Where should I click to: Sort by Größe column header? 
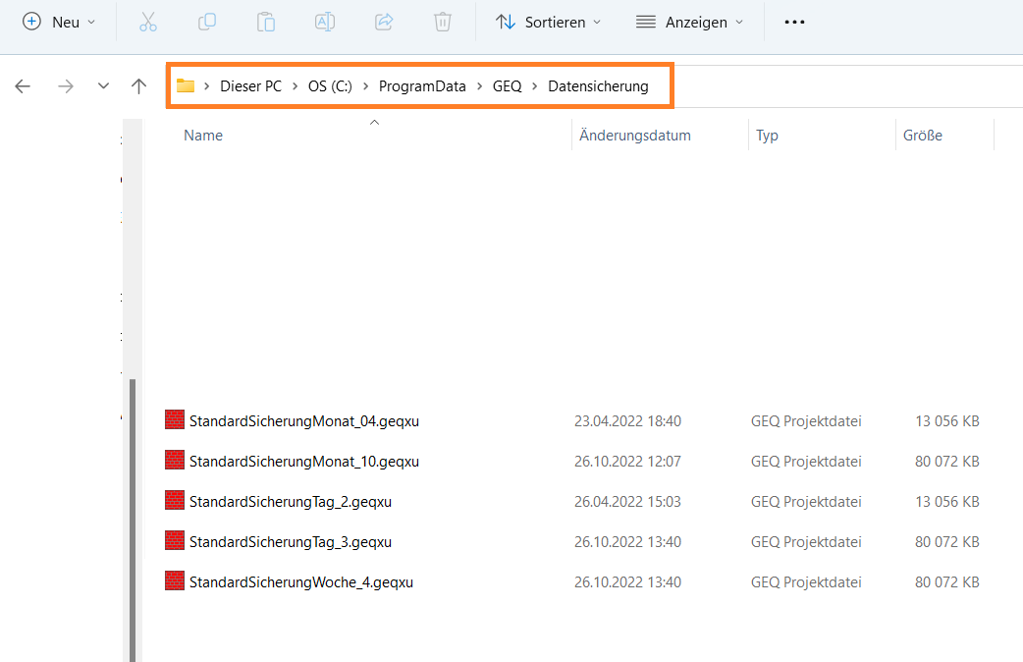[923, 136]
